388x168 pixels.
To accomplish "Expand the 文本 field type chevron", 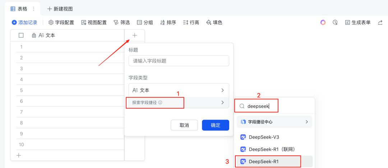I will pos(222,90).
